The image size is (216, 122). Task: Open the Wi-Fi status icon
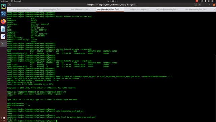pos(206,1)
